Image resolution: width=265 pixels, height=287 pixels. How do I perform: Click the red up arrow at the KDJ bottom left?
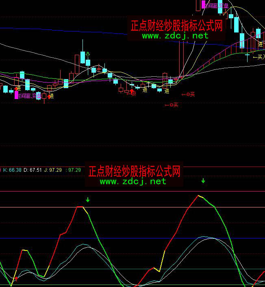point(16,278)
